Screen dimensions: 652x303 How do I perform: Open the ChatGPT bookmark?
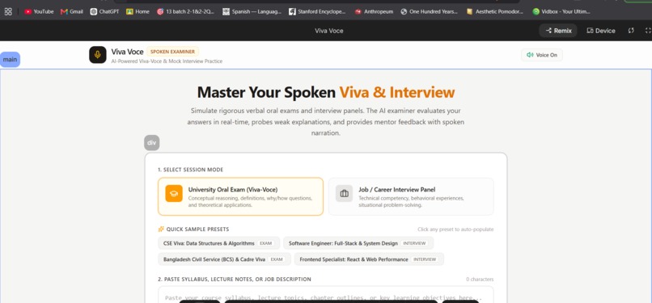105,11
